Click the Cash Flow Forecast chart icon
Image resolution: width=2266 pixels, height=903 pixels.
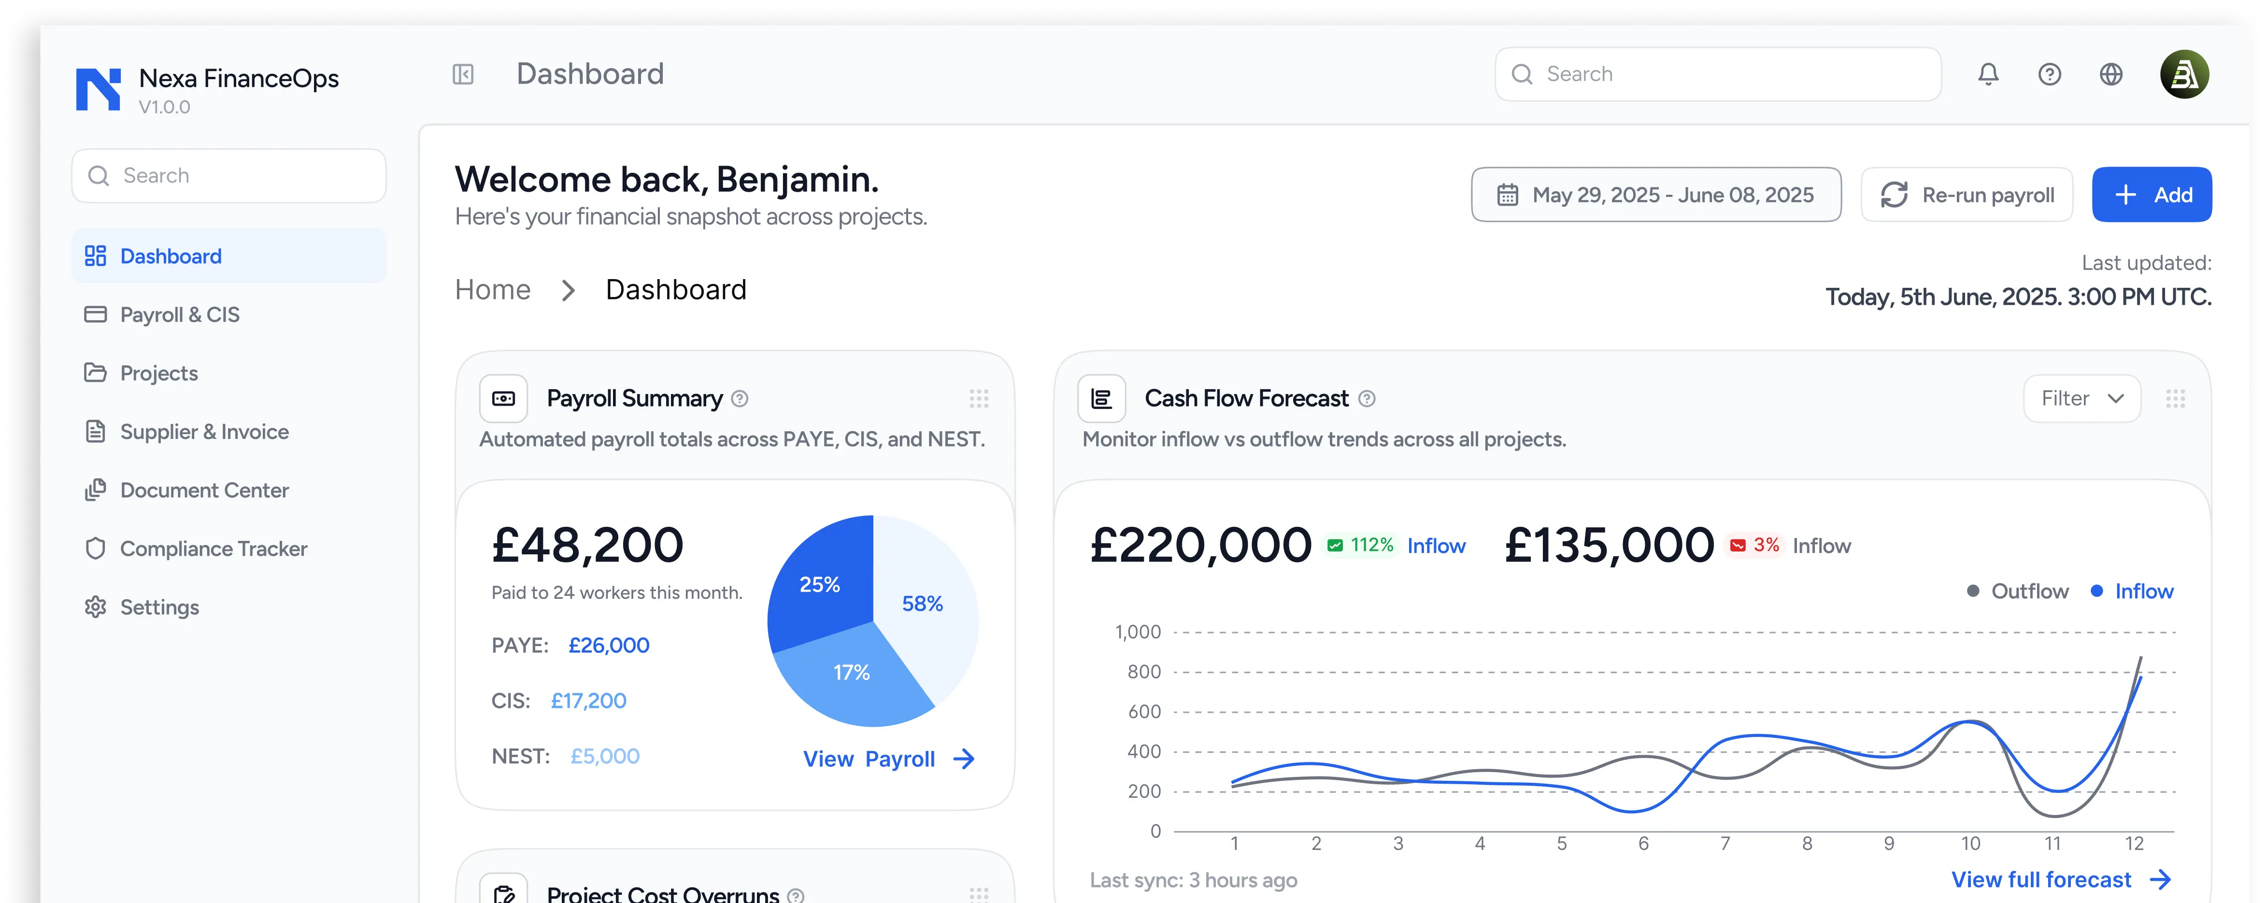tap(1101, 397)
